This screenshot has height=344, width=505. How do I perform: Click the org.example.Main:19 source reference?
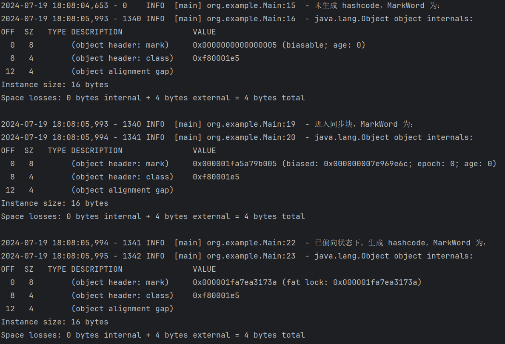(251, 124)
